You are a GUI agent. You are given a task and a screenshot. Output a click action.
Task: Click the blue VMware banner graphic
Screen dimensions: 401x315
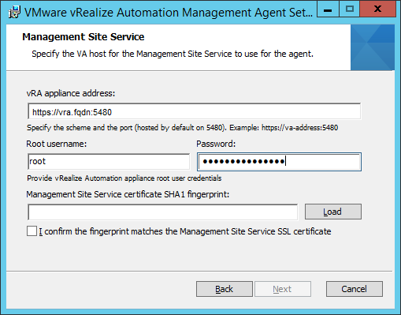tap(373, 47)
